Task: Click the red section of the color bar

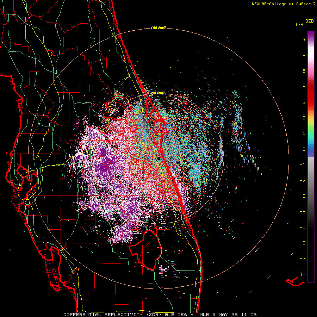Action: pyautogui.click(x=311, y=95)
